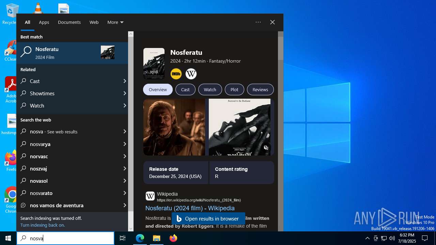
Task: Open the Wikipedia round icon under Nosferatu
Action: (x=191, y=74)
